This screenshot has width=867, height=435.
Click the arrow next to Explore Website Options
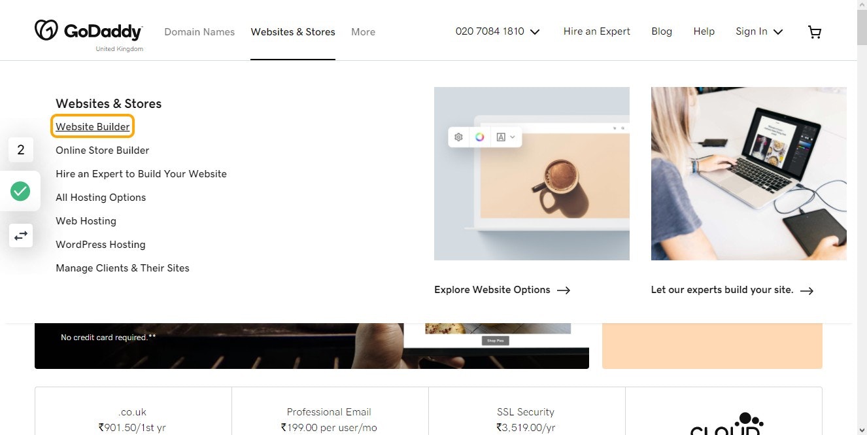(564, 290)
